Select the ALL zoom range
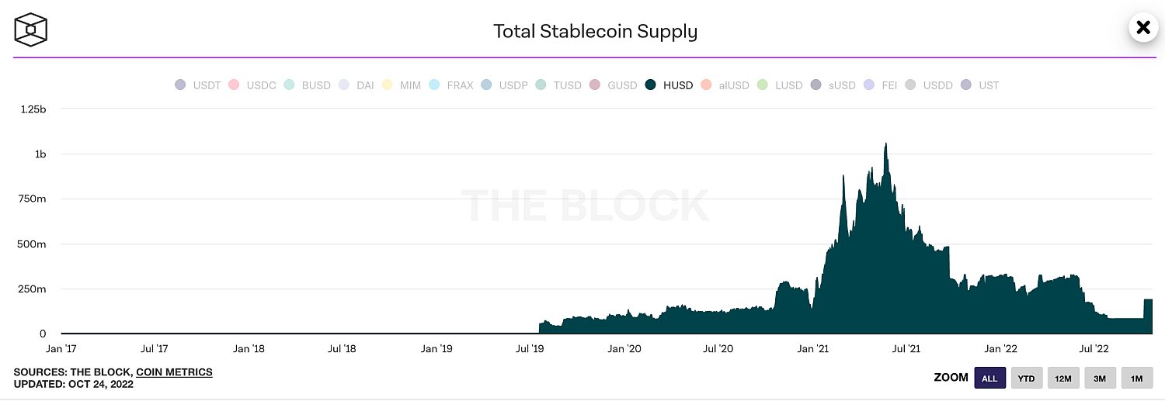This screenshot has width=1165, height=401. click(989, 378)
